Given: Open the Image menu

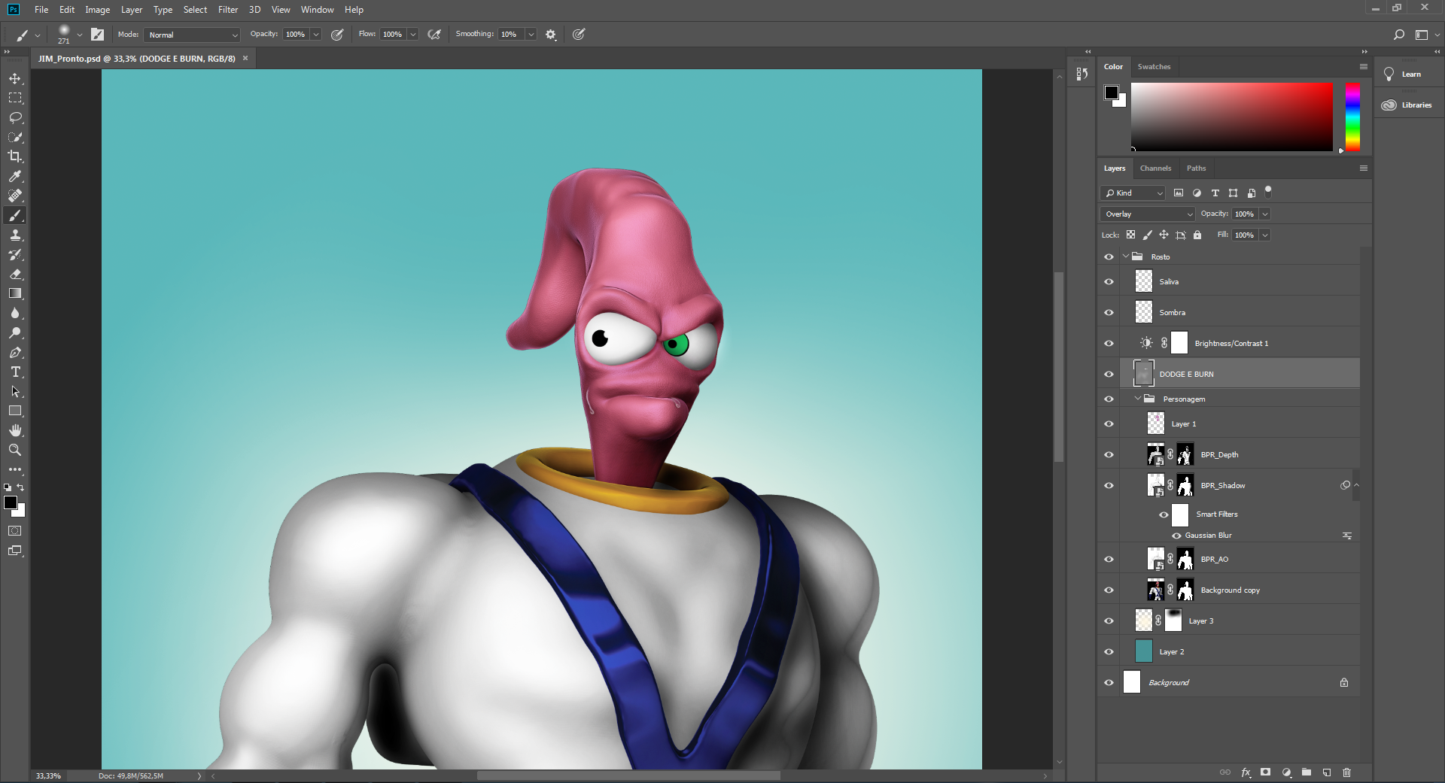Looking at the screenshot, I should click(97, 10).
